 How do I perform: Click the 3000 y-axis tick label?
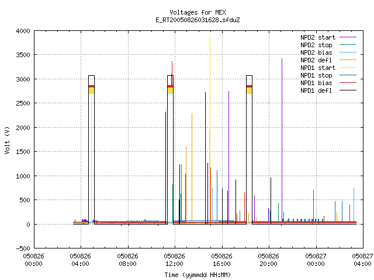23,79
